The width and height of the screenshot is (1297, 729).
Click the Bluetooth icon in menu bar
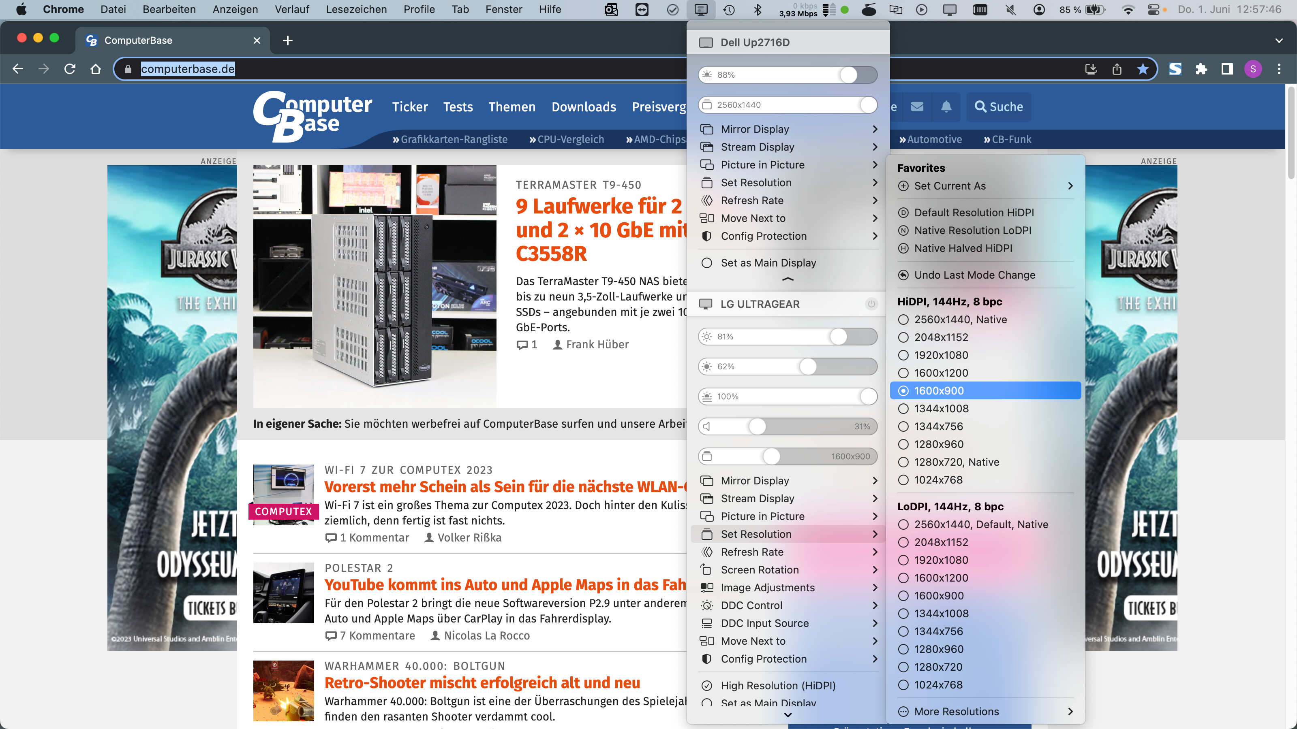757,10
